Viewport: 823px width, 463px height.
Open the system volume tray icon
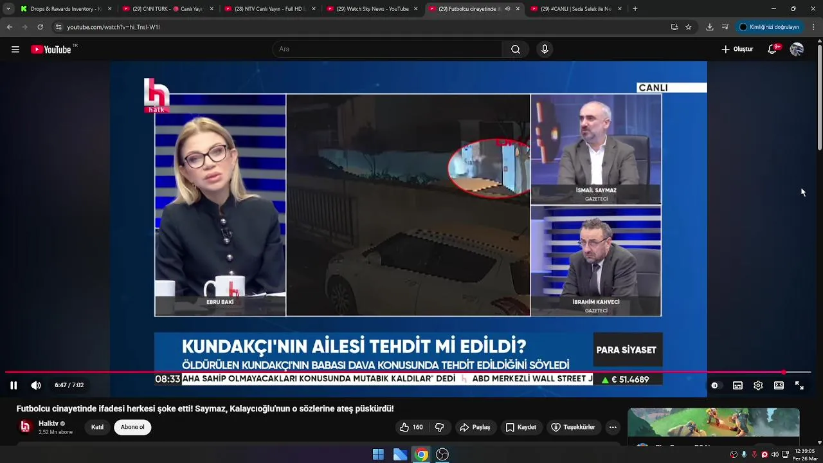[775, 455]
